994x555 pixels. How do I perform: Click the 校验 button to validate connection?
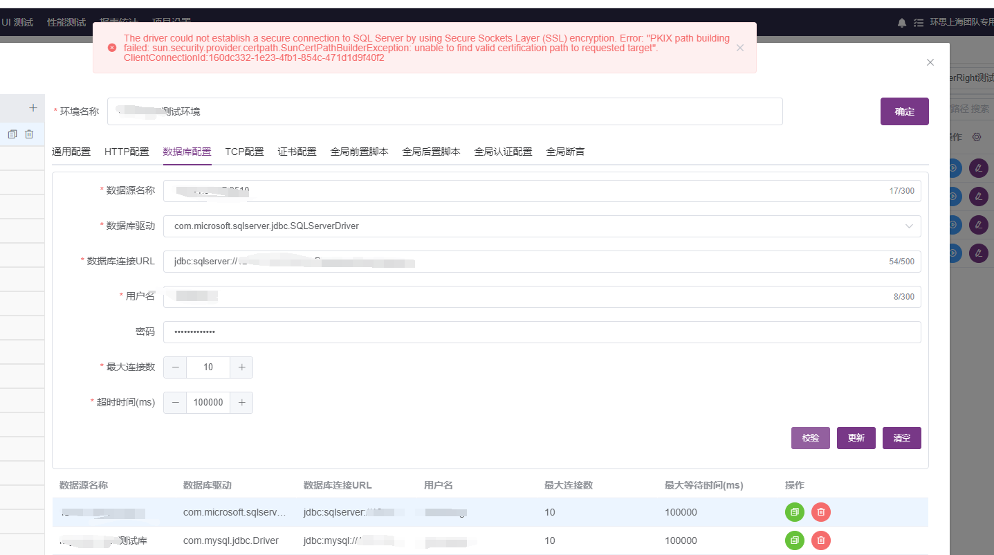(x=811, y=438)
